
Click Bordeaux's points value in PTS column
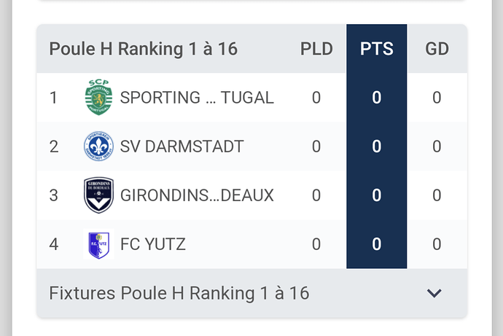pyautogui.click(x=377, y=195)
